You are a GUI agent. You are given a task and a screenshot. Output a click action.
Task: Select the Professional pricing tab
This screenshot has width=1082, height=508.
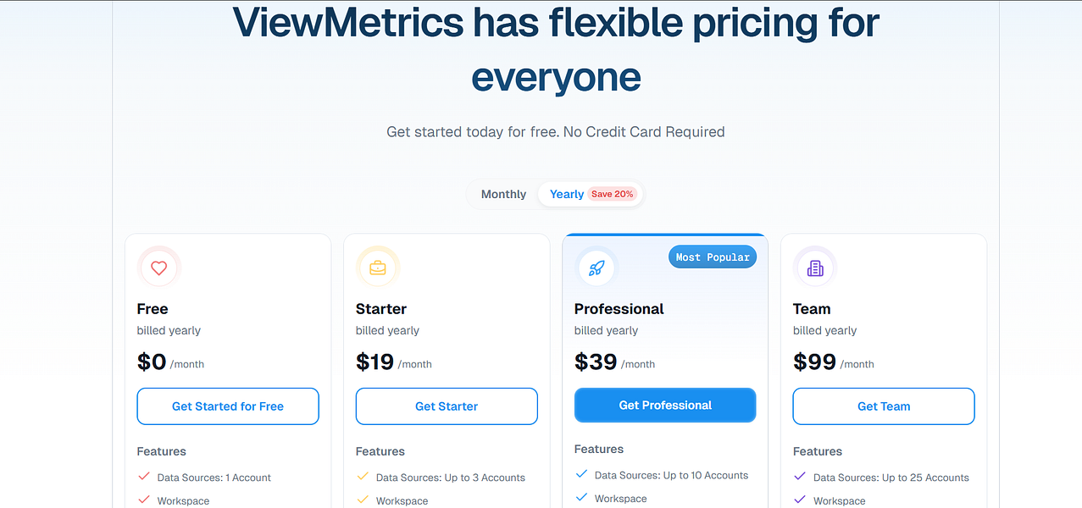(619, 308)
